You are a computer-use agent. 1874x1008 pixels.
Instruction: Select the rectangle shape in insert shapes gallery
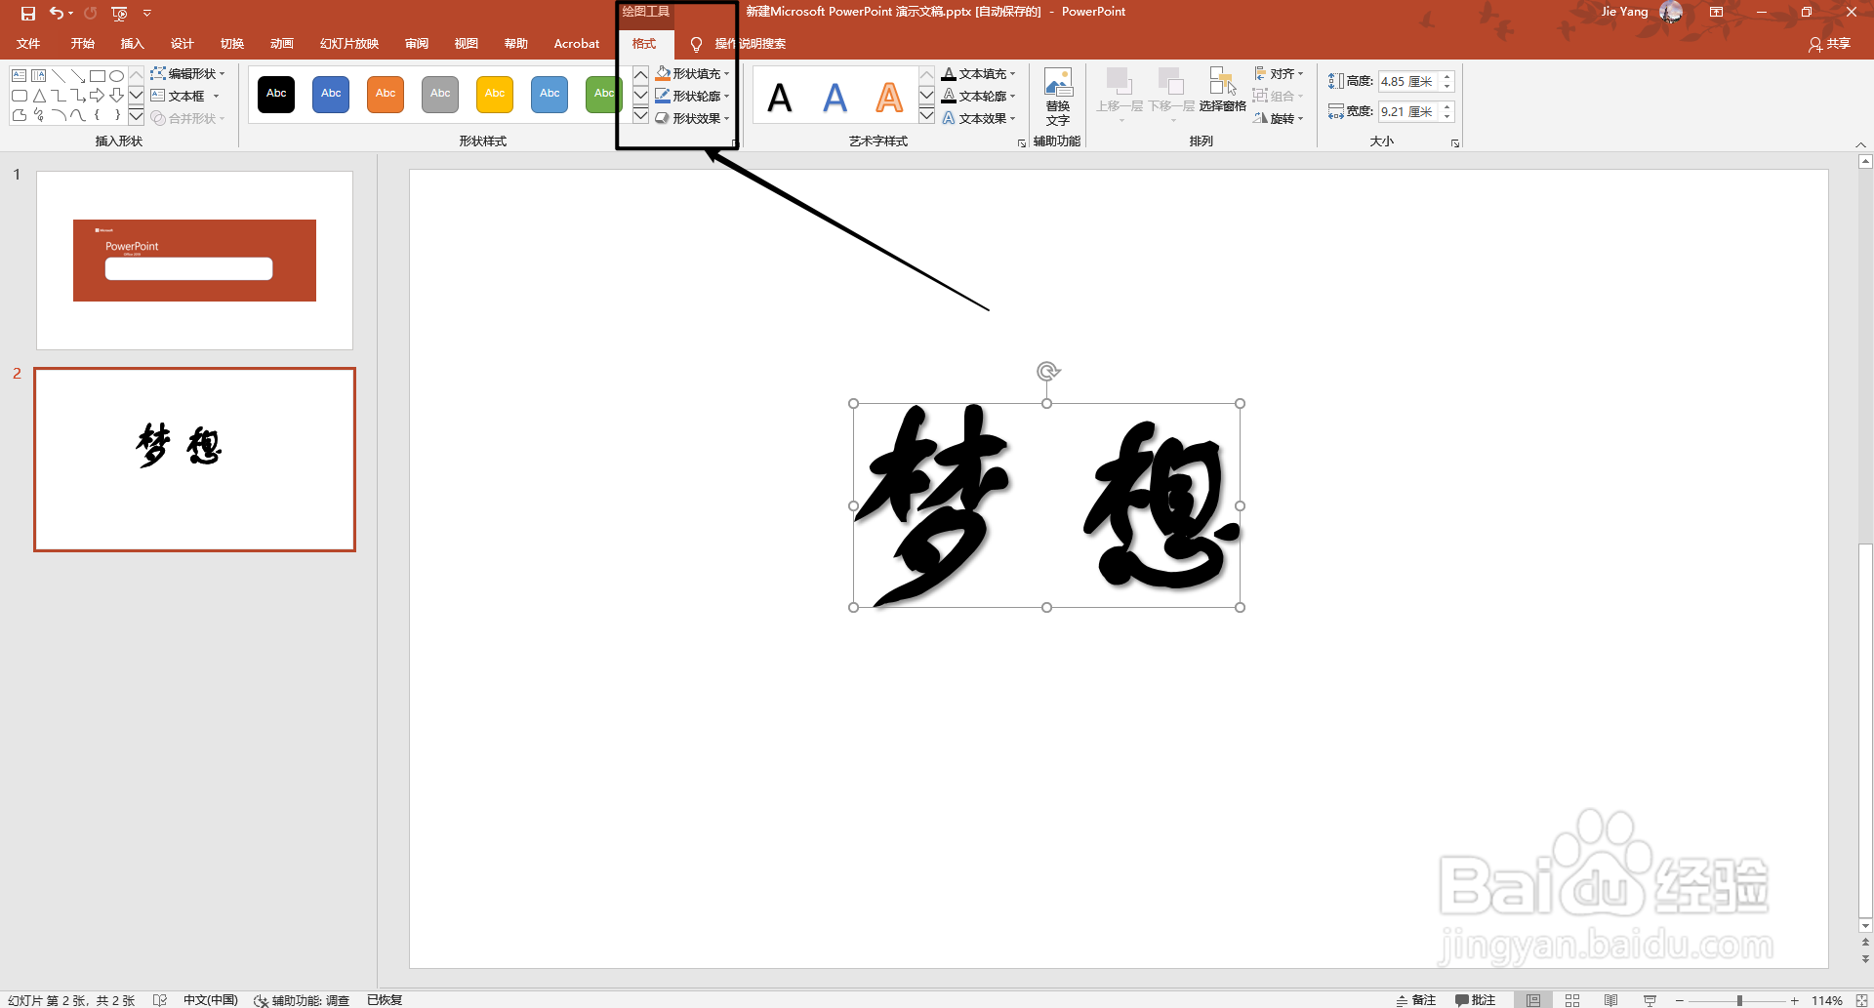point(98,75)
